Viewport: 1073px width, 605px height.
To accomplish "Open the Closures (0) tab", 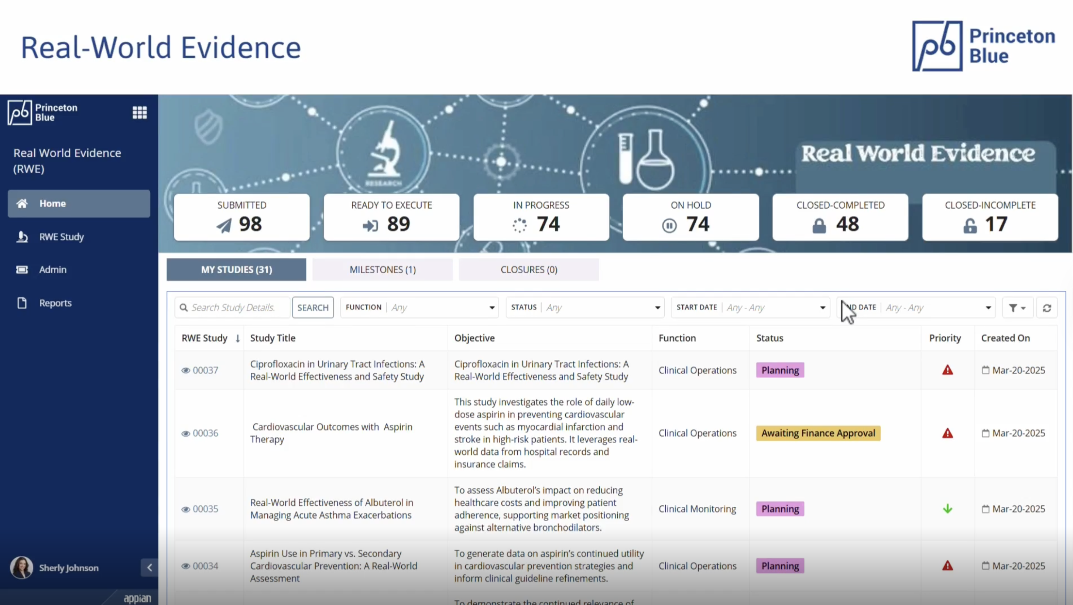I will coord(529,270).
